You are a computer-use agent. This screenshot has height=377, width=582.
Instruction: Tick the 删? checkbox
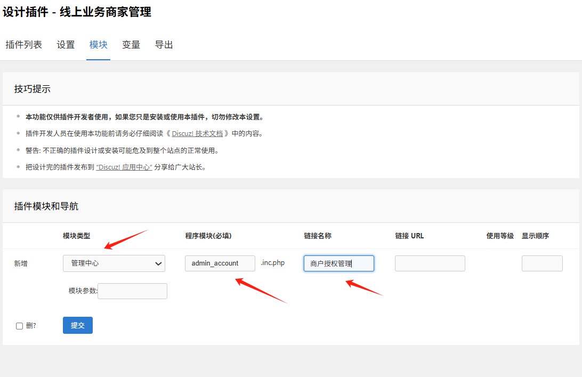[x=20, y=326]
